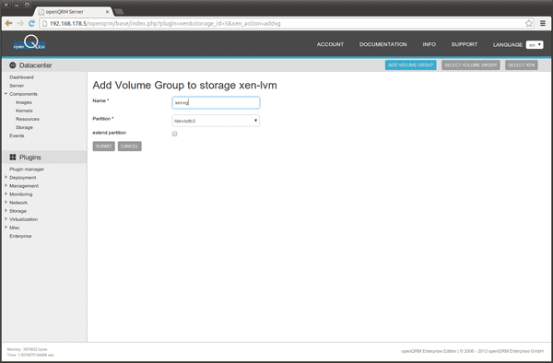Click the Datacenter globe icon
This screenshot has height=363, width=553.
(13, 65)
